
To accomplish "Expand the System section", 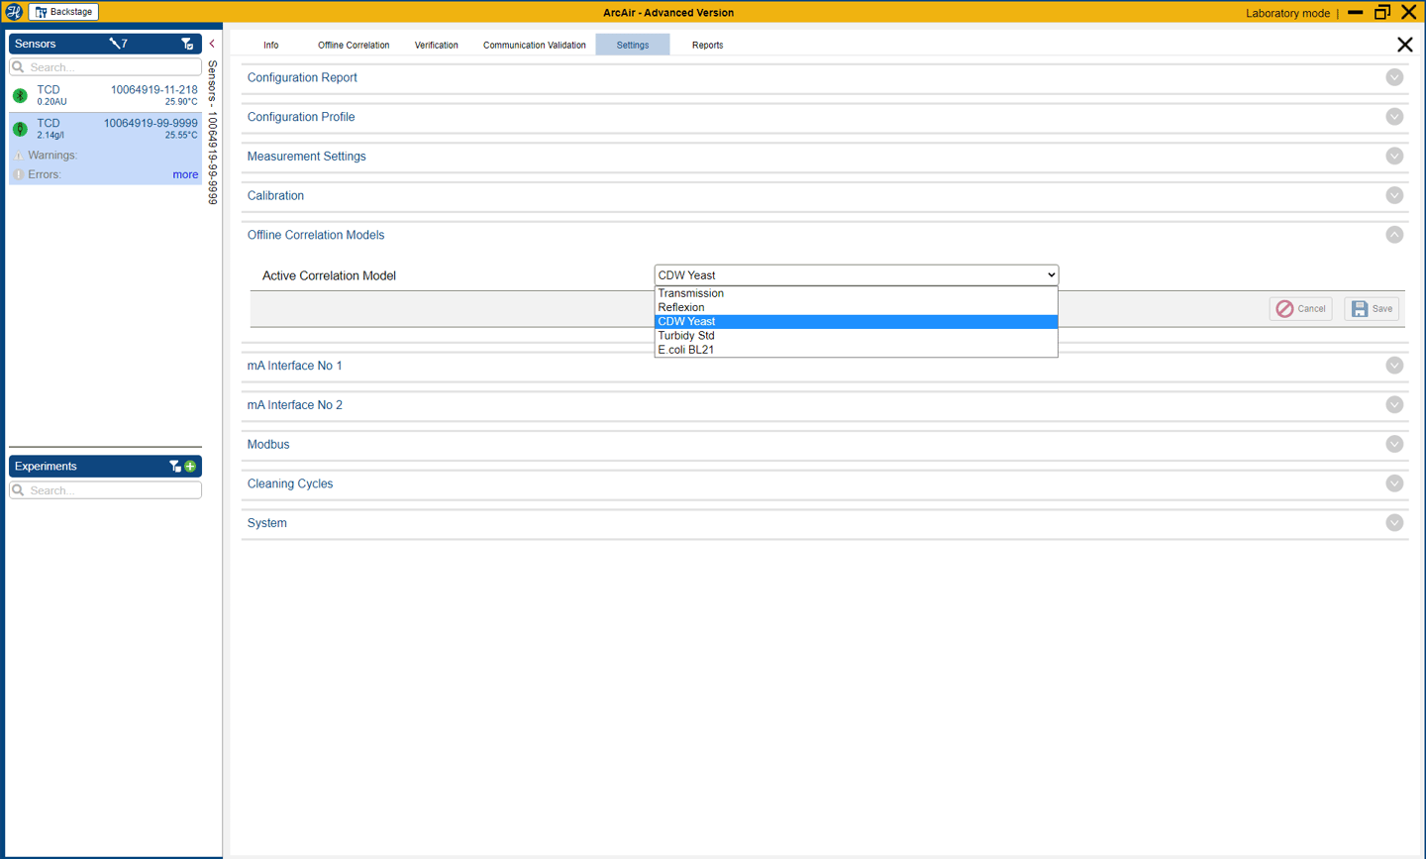I will click(1394, 523).
